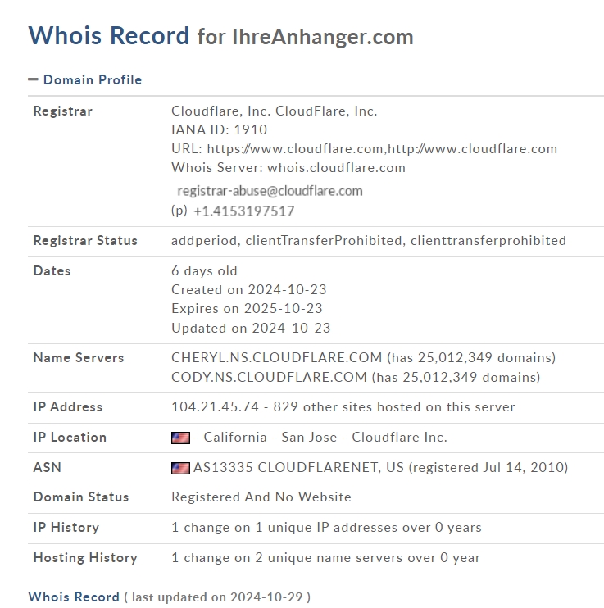The width and height of the screenshot is (604, 608).
Task: Click the last updated on 2024-10-29 text
Action: click(x=217, y=597)
